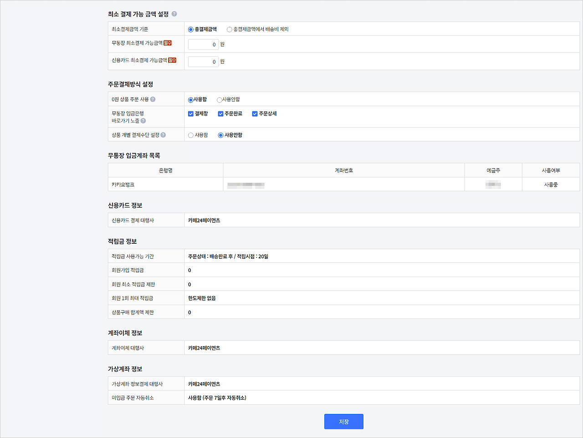Uncheck the 주문완료 checkbox
583x438 pixels.
(220, 114)
